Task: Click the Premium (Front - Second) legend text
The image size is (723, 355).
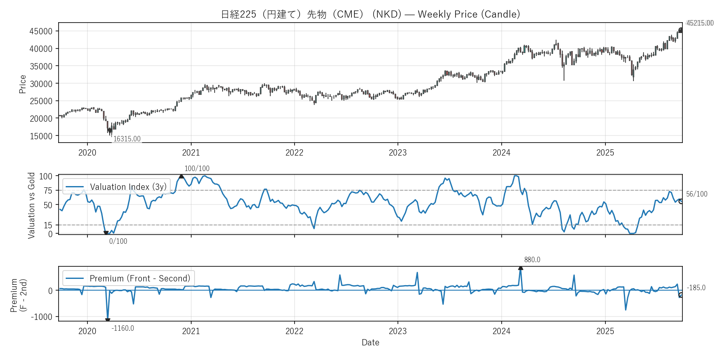Action: (x=140, y=278)
